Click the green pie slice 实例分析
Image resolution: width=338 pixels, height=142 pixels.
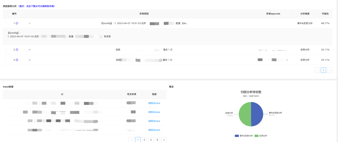click(245, 114)
